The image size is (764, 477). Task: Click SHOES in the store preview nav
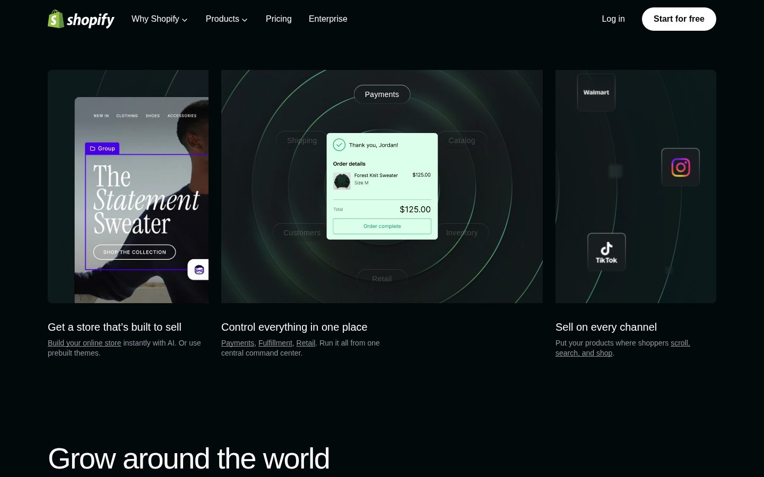point(153,116)
